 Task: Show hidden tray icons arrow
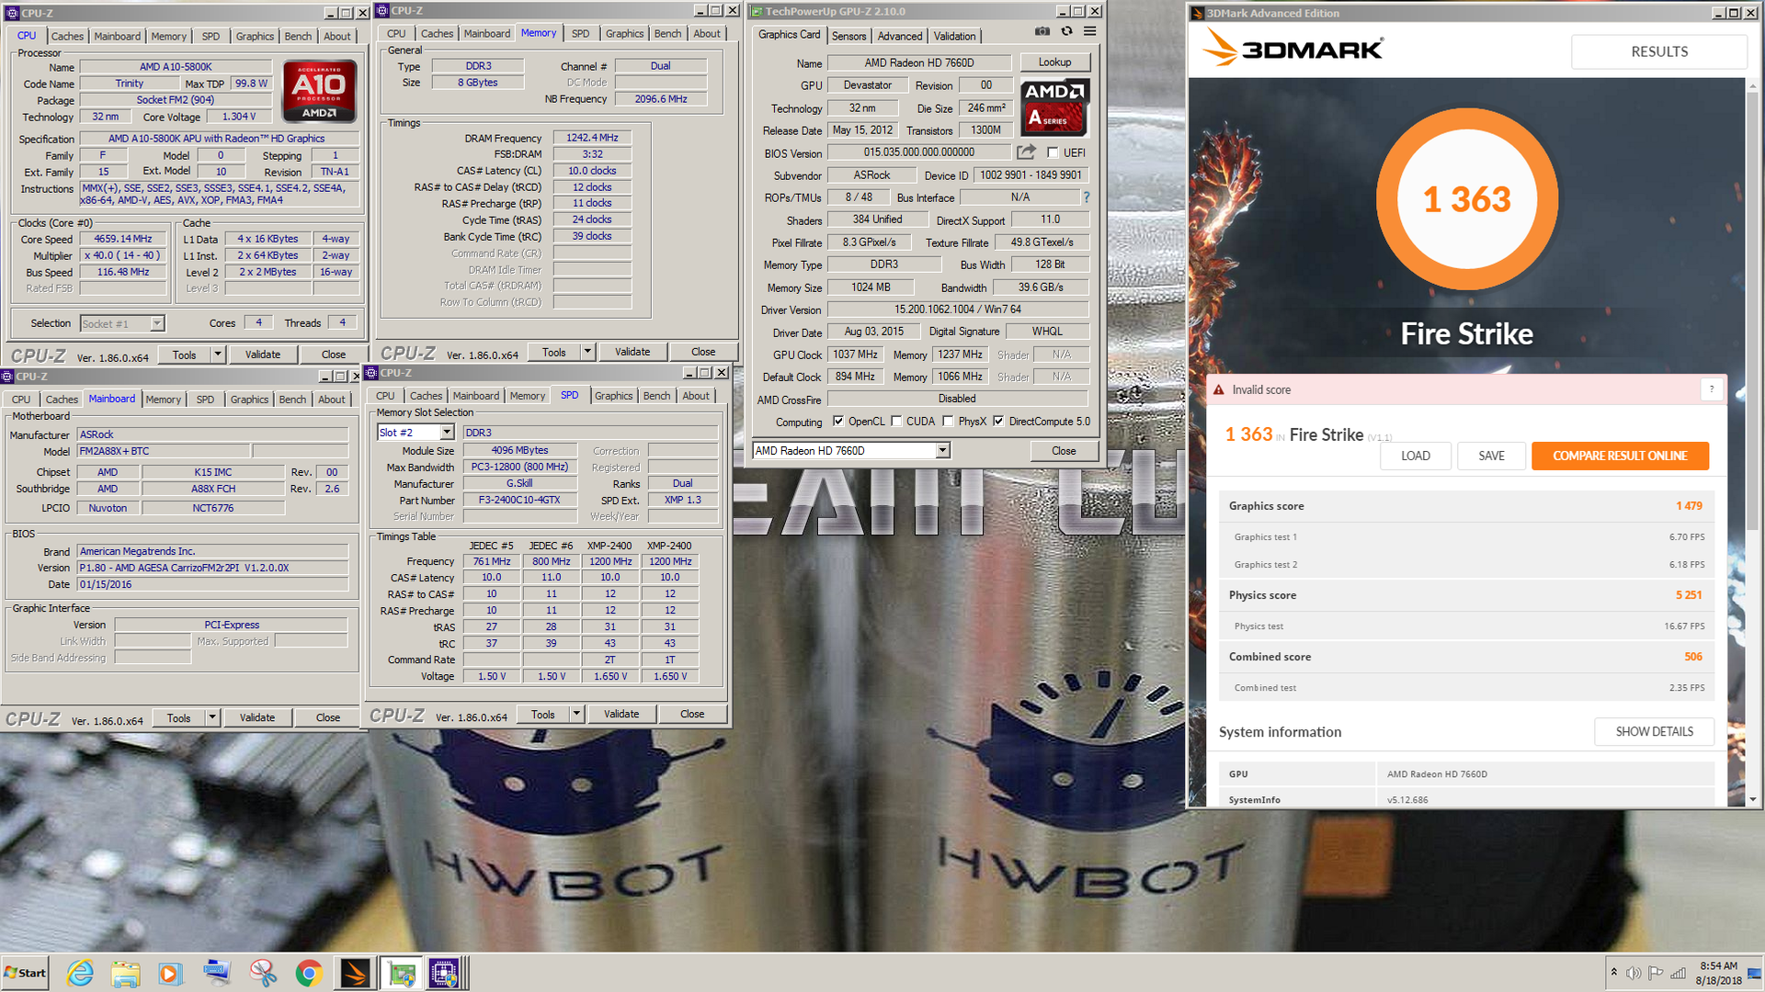click(1613, 972)
